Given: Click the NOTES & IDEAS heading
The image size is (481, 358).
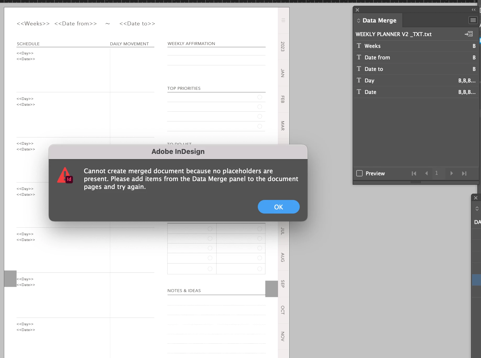Looking at the screenshot, I should coord(184,290).
